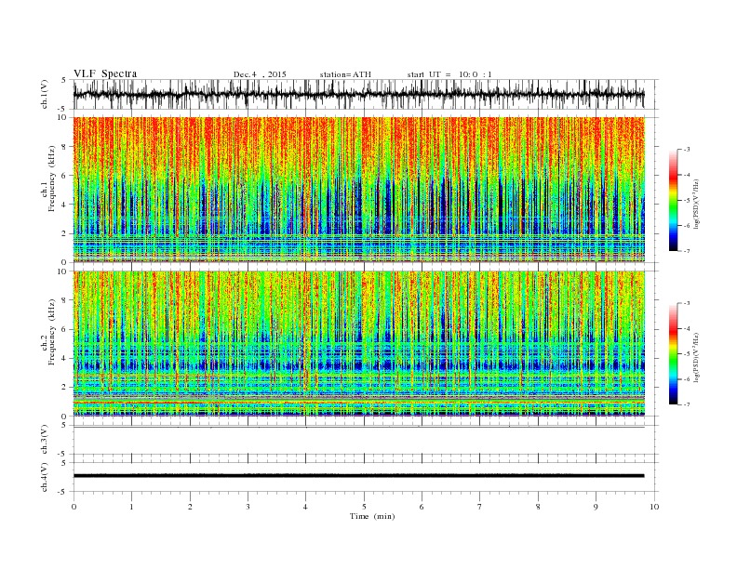
Task: Click the ch.1 color bar log(PSD) unit label
Action: [697, 204]
